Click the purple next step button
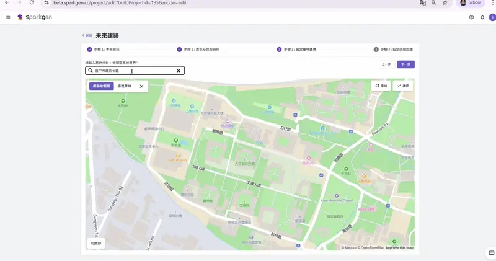The image size is (496, 261). 405,64
